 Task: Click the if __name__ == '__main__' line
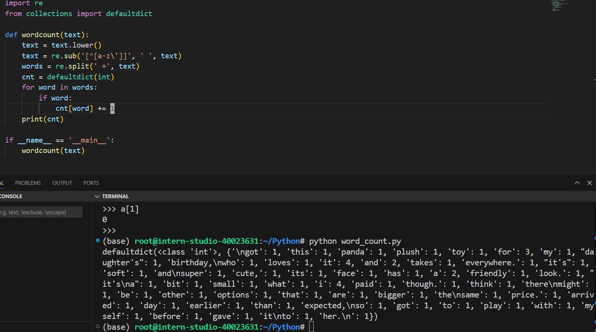tap(59, 140)
